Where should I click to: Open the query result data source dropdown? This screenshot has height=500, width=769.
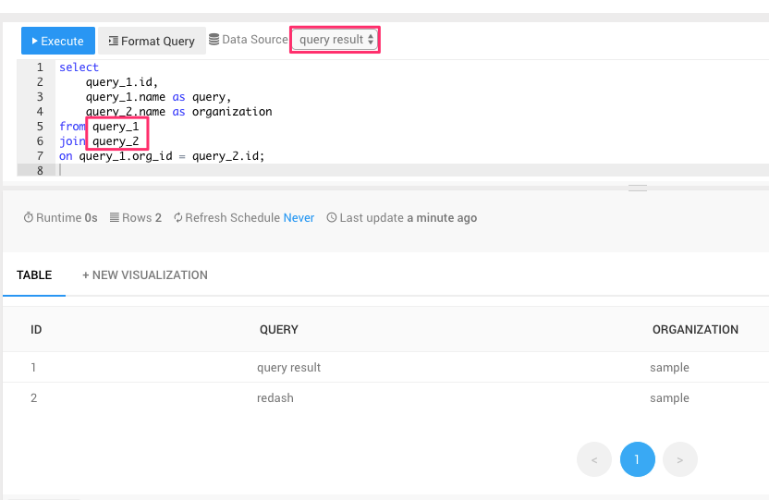coord(336,40)
